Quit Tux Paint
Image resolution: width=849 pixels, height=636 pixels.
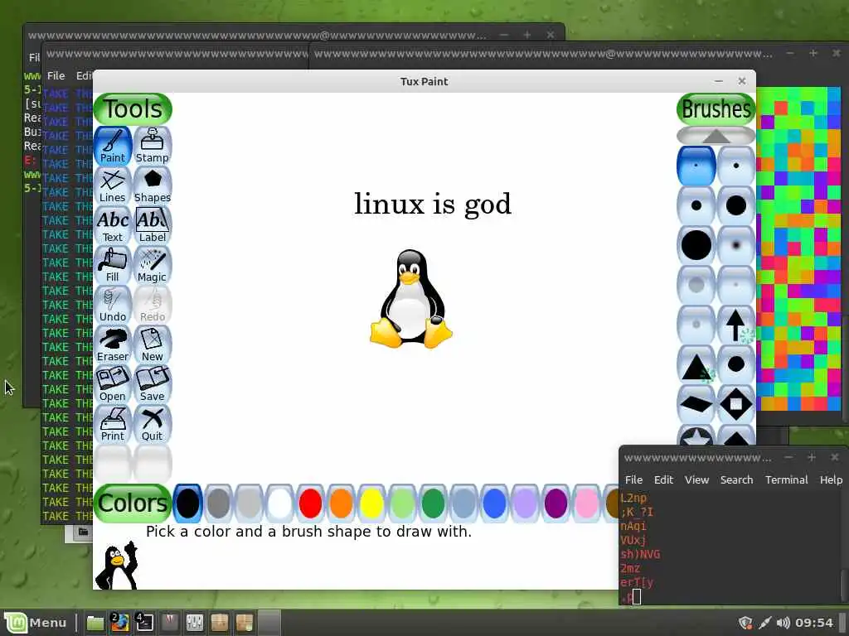point(153,425)
